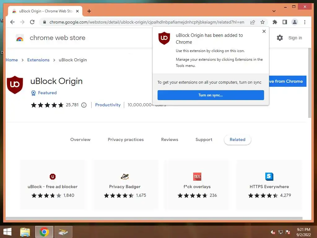Open File Explorer from taskbar
This screenshot has height=238, width=317.
point(25,232)
